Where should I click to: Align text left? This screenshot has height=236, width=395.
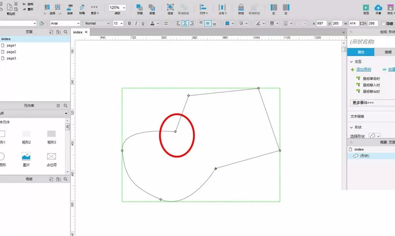pyautogui.click(x=178, y=23)
